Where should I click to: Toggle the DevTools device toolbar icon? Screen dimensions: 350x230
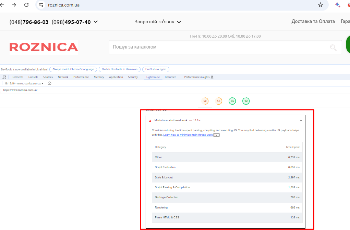click(x=4, y=77)
